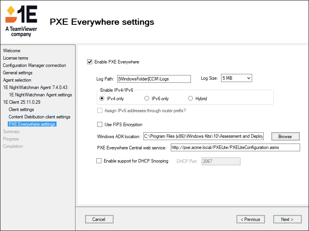The height and width of the screenshot is (231, 309).
Task: Browse for the Windows ADK location
Action: (x=285, y=137)
